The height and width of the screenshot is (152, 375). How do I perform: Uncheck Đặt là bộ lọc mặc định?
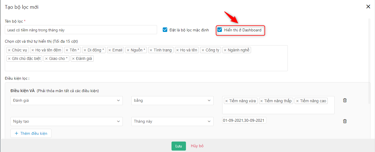click(x=165, y=30)
